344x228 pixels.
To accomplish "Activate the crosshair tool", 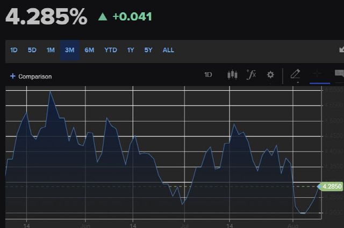I will pos(319,75).
